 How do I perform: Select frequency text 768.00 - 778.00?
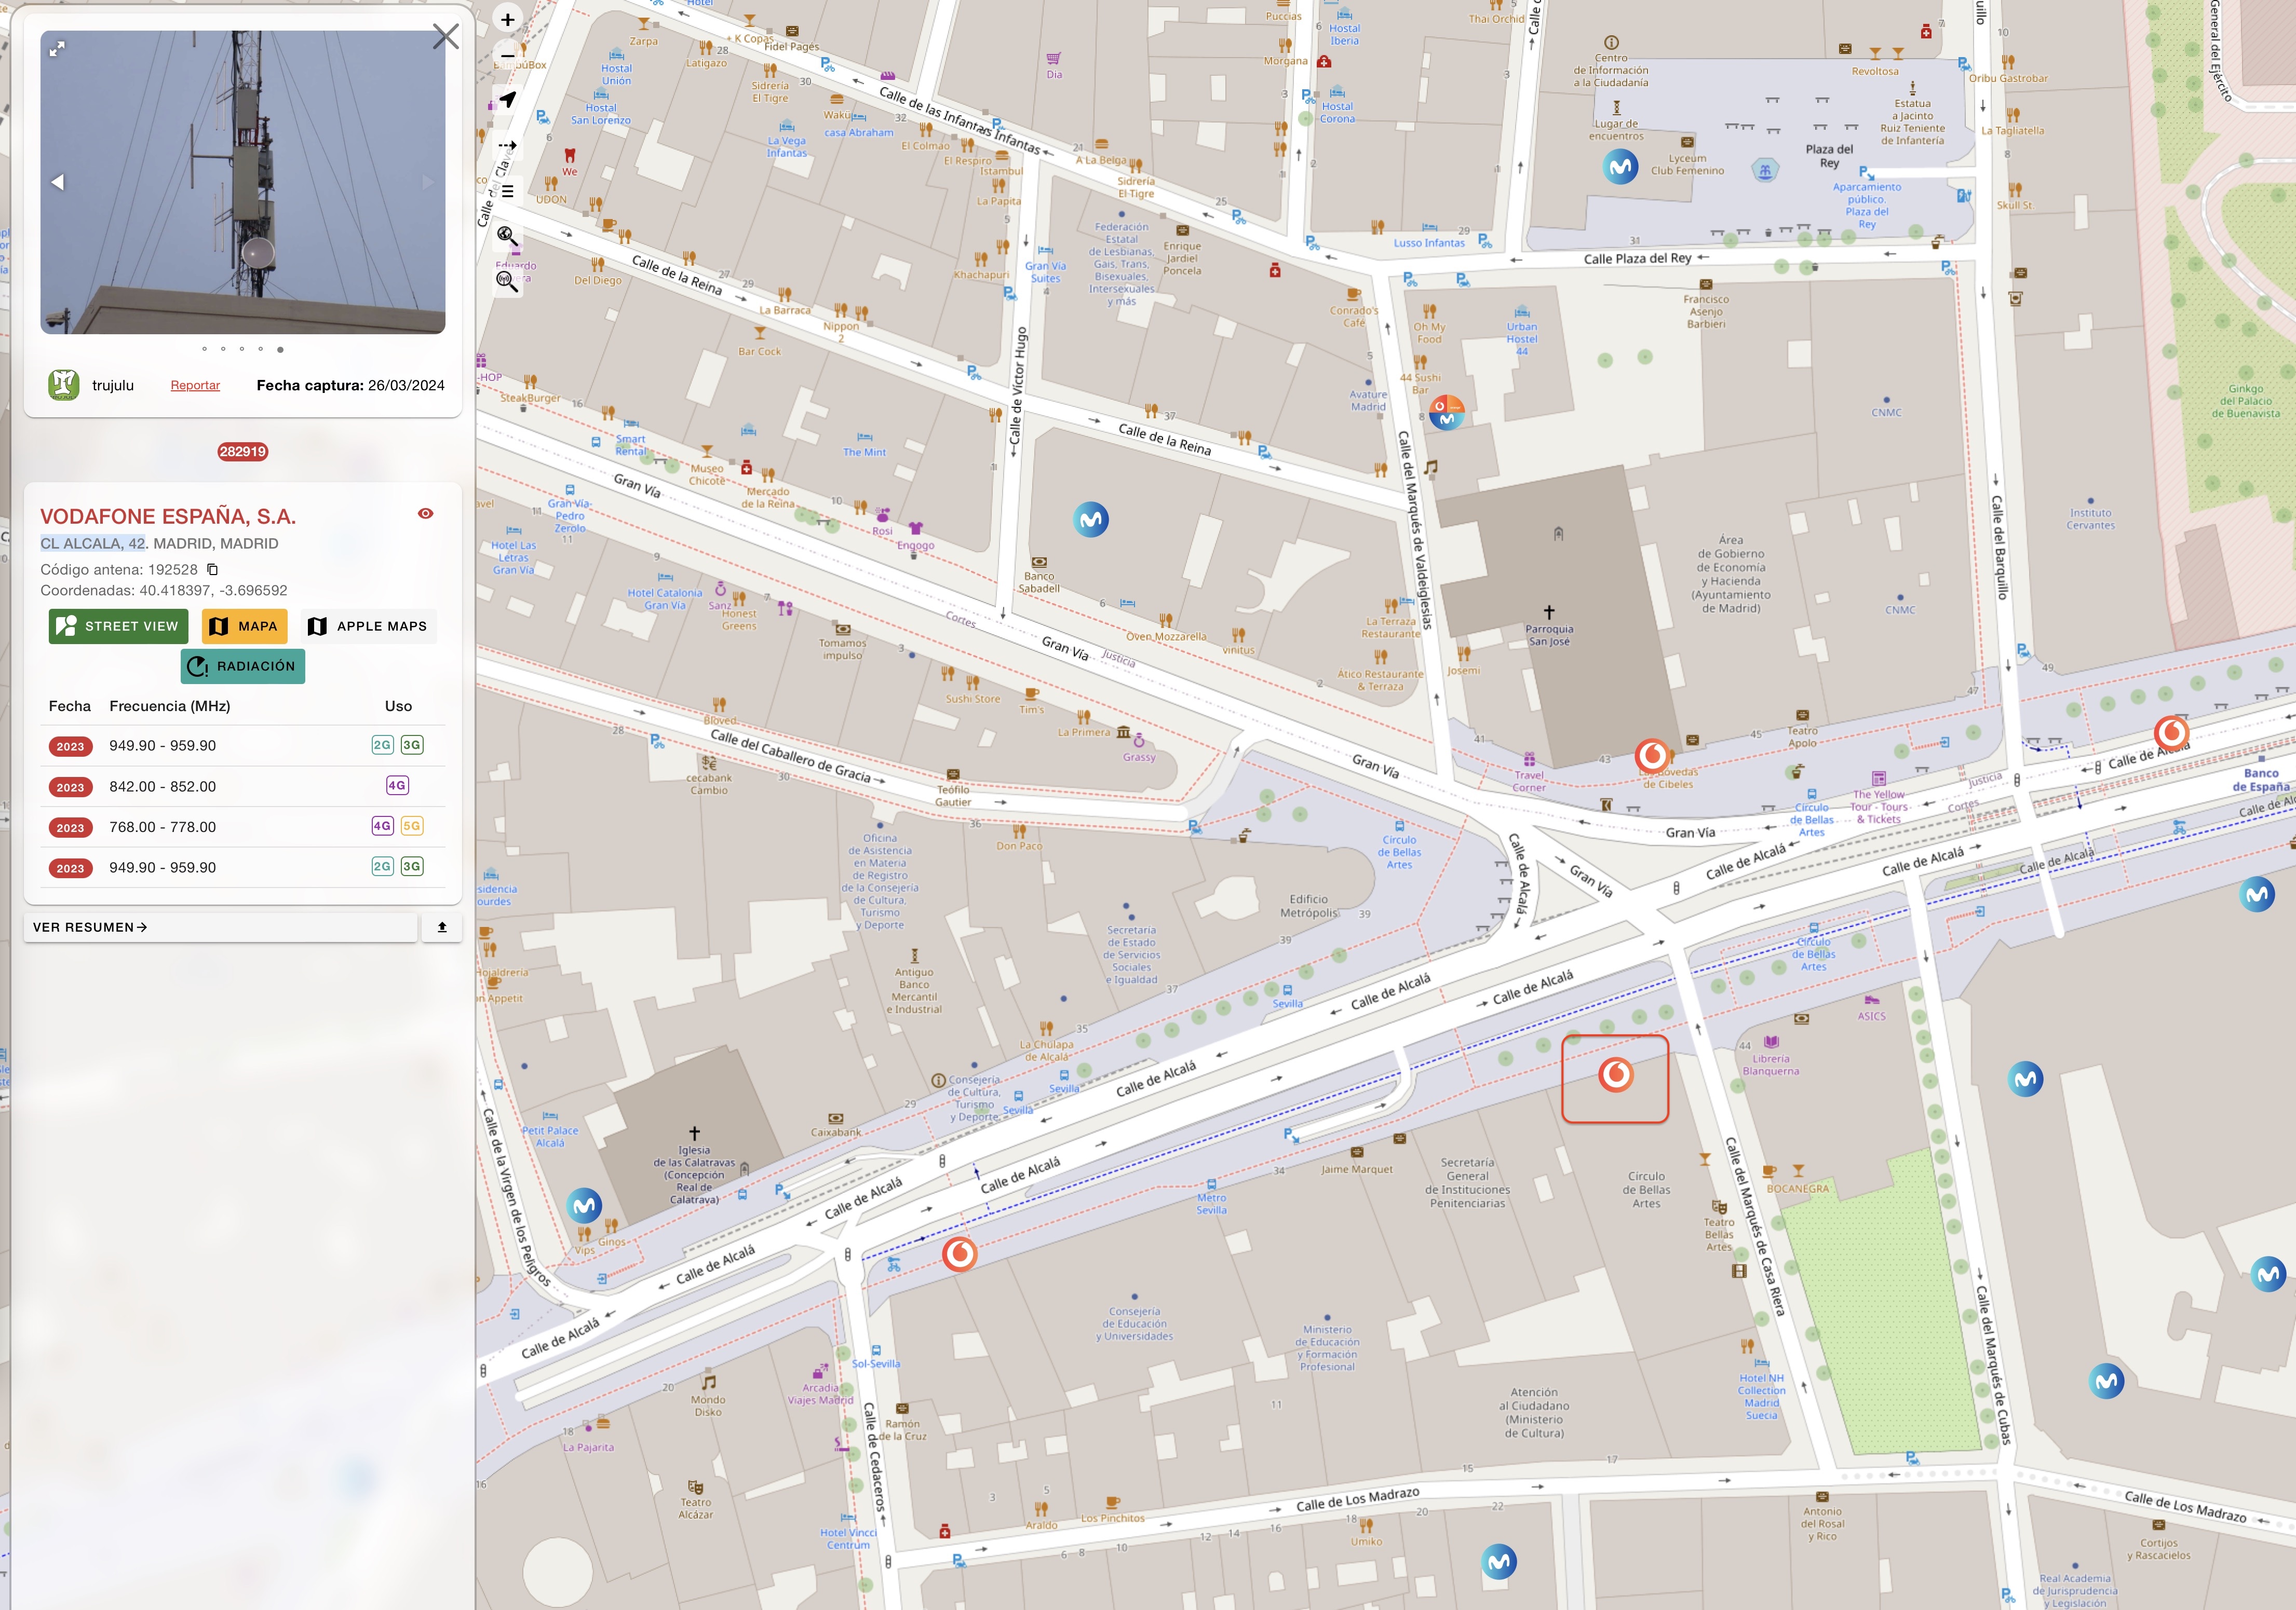pyautogui.click(x=163, y=826)
